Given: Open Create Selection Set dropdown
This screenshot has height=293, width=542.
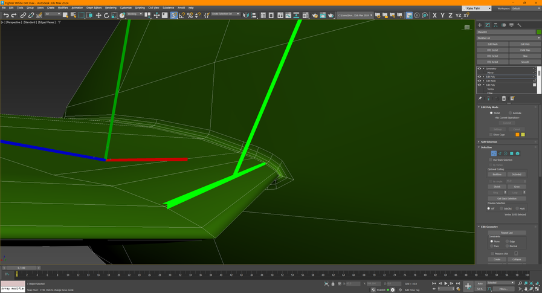Looking at the screenshot, I should click(226, 14).
